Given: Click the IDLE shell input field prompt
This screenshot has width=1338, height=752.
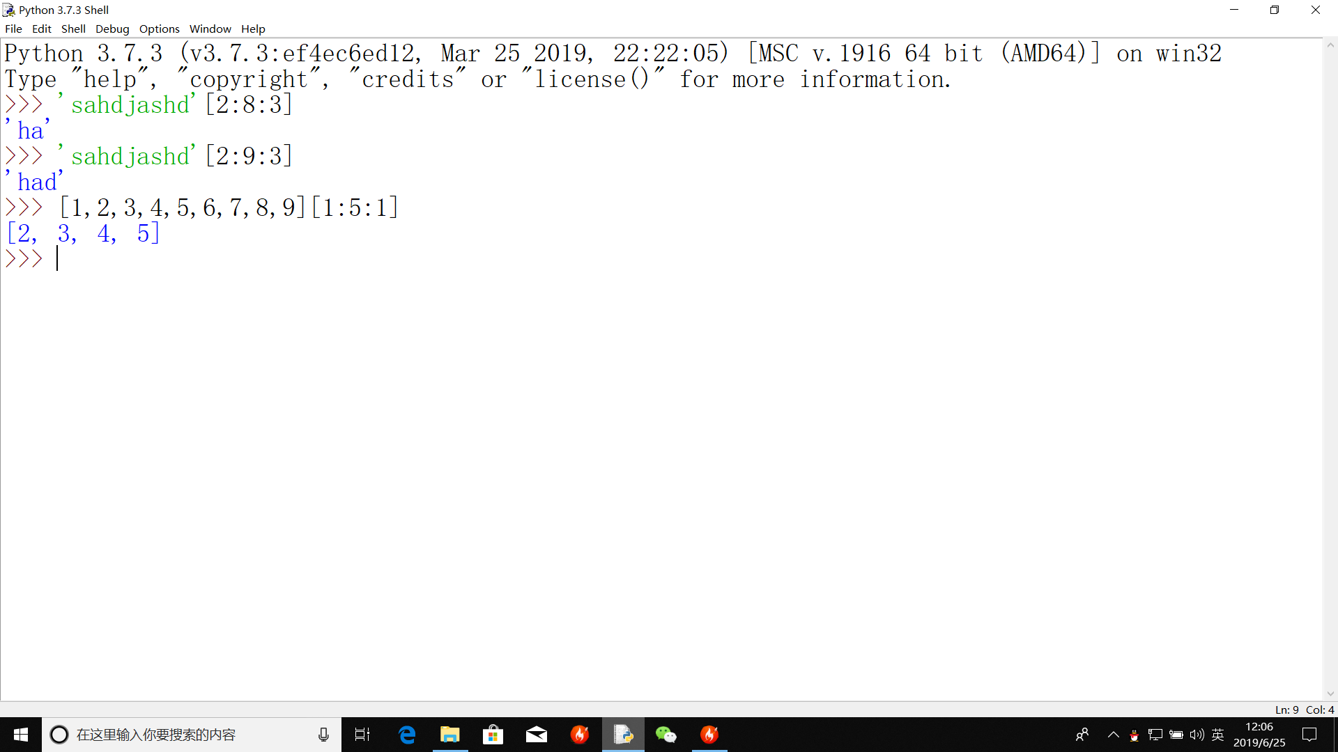Looking at the screenshot, I should pos(55,259).
